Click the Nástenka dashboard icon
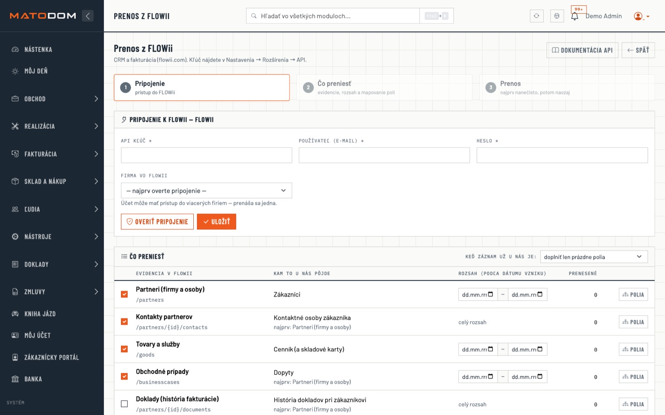The height and width of the screenshot is (415, 665). click(15, 50)
